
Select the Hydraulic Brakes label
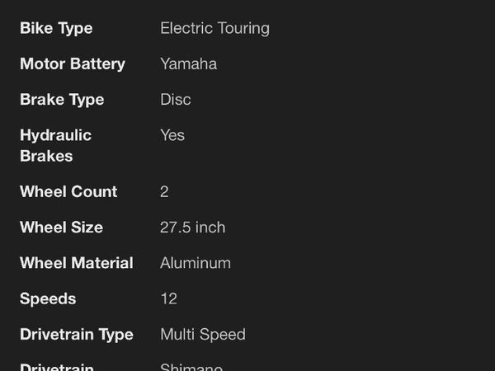tap(55, 145)
